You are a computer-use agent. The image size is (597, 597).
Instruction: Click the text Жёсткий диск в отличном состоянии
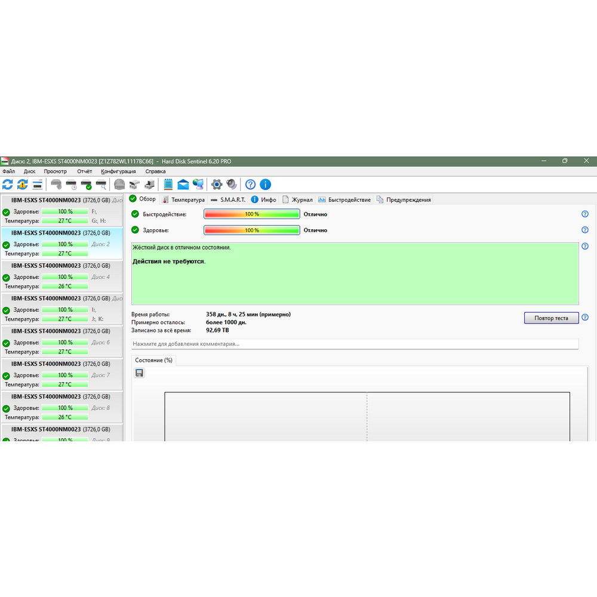(x=181, y=248)
